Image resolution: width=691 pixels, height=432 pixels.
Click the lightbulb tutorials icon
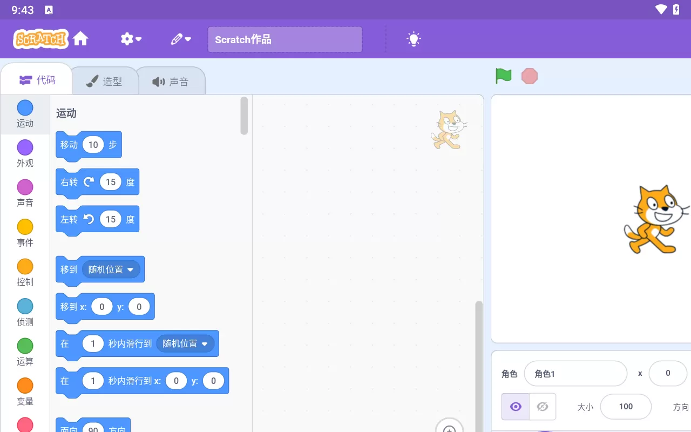(414, 39)
